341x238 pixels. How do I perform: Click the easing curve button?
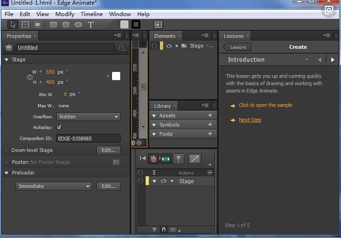(194, 159)
